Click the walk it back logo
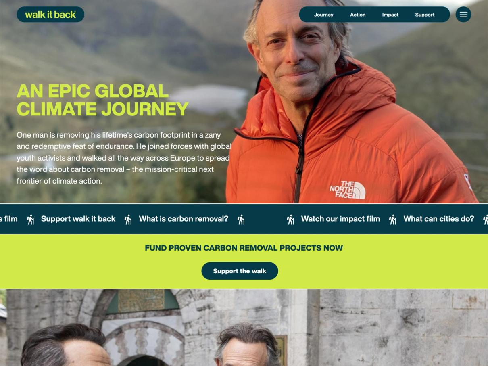488x366 pixels. point(50,15)
